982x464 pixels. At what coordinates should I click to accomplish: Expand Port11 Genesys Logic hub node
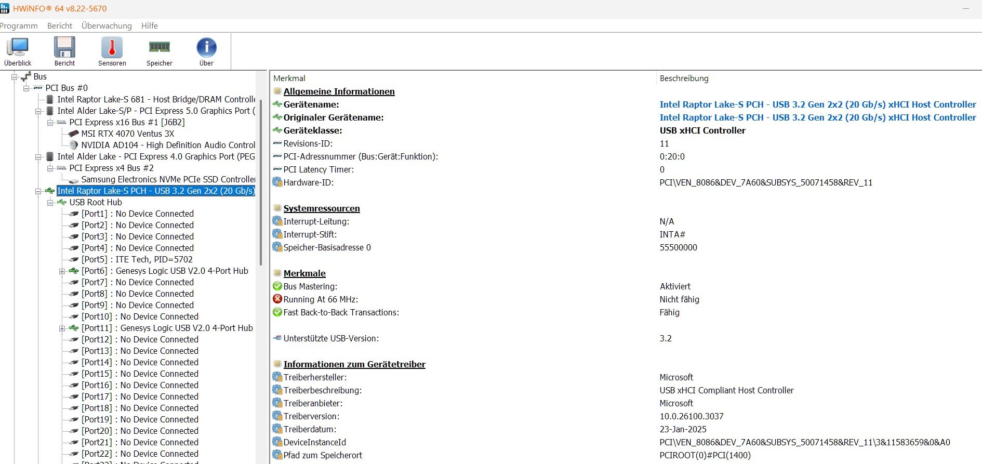tap(62, 328)
